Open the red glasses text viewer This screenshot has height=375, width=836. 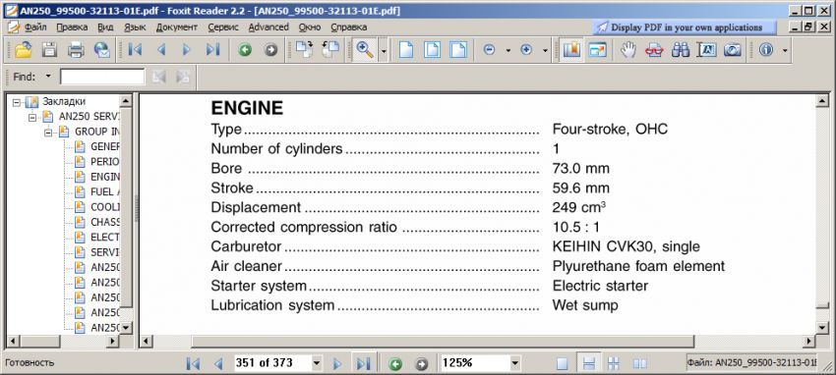click(x=655, y=50)
